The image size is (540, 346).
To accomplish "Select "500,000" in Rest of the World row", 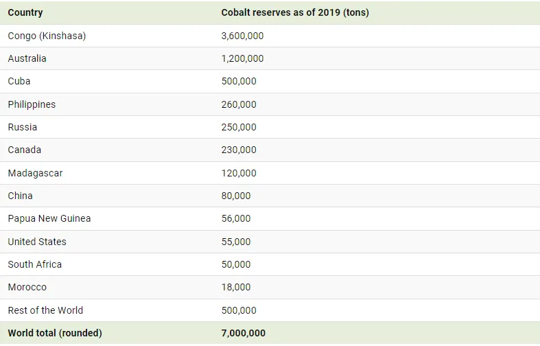I will [239, 310].
